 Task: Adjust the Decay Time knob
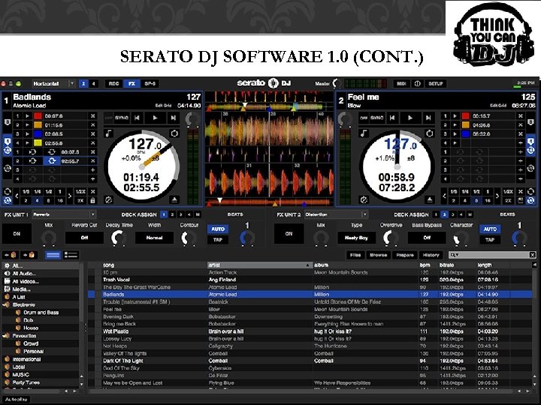[119, 238]
